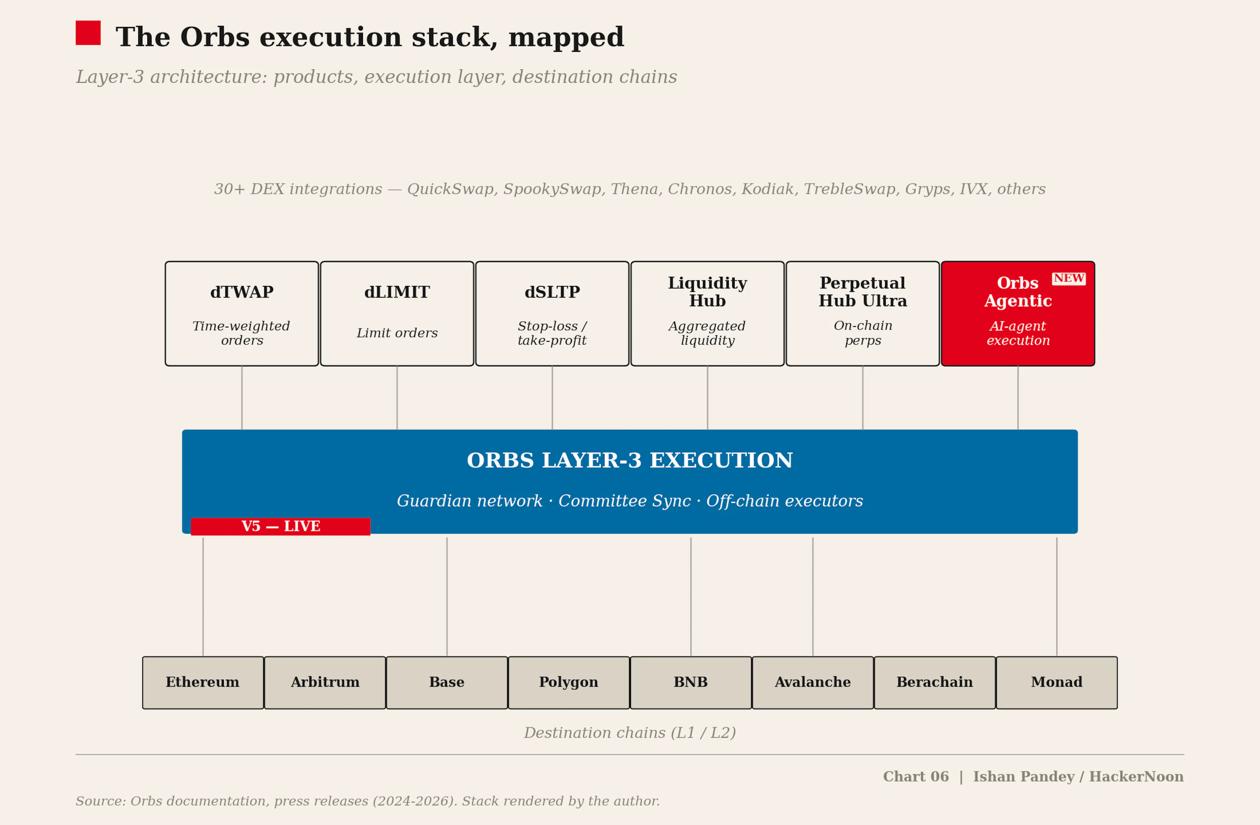Image resolution: width=1260 pixels, height=825 pixels.
Task: Click the 30+ DEX integrations caption
Action: 630,189
